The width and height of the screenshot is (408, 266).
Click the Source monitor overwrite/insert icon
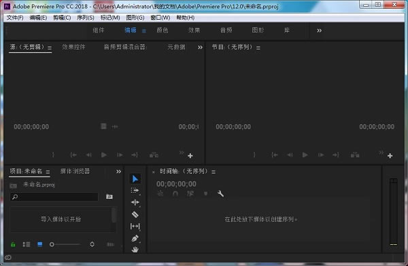point(154,155)
